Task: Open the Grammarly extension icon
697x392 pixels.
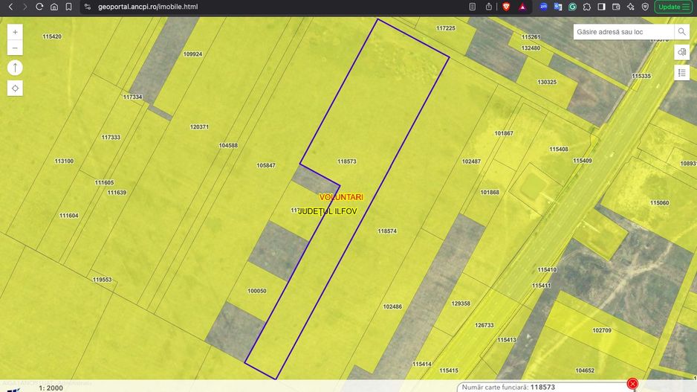Action: pos(572,7)
